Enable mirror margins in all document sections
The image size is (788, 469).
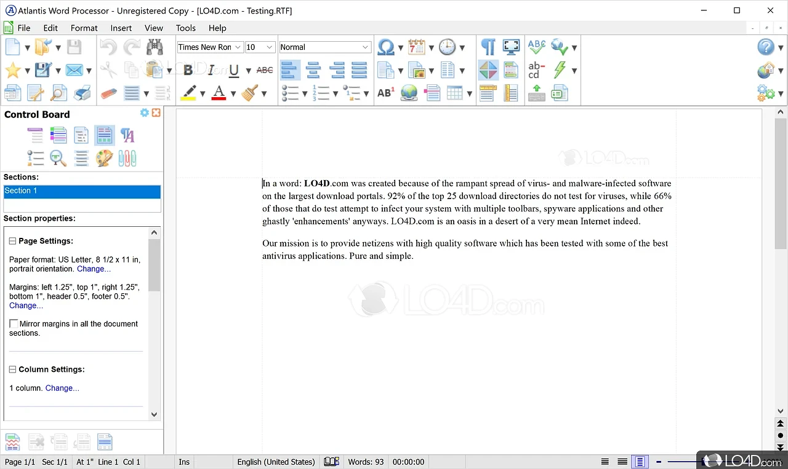tap(14, 323)
